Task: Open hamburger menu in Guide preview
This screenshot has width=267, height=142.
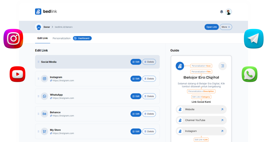Action: (222, 66)
